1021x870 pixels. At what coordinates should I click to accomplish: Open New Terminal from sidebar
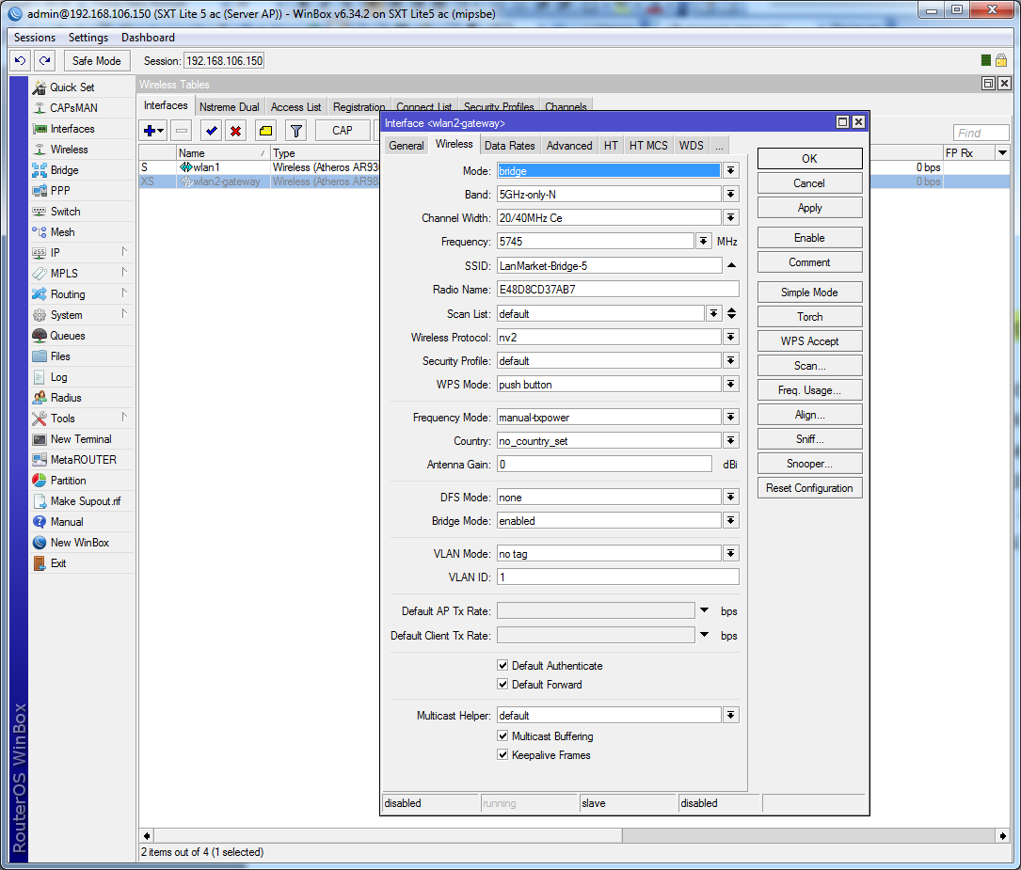80,439
